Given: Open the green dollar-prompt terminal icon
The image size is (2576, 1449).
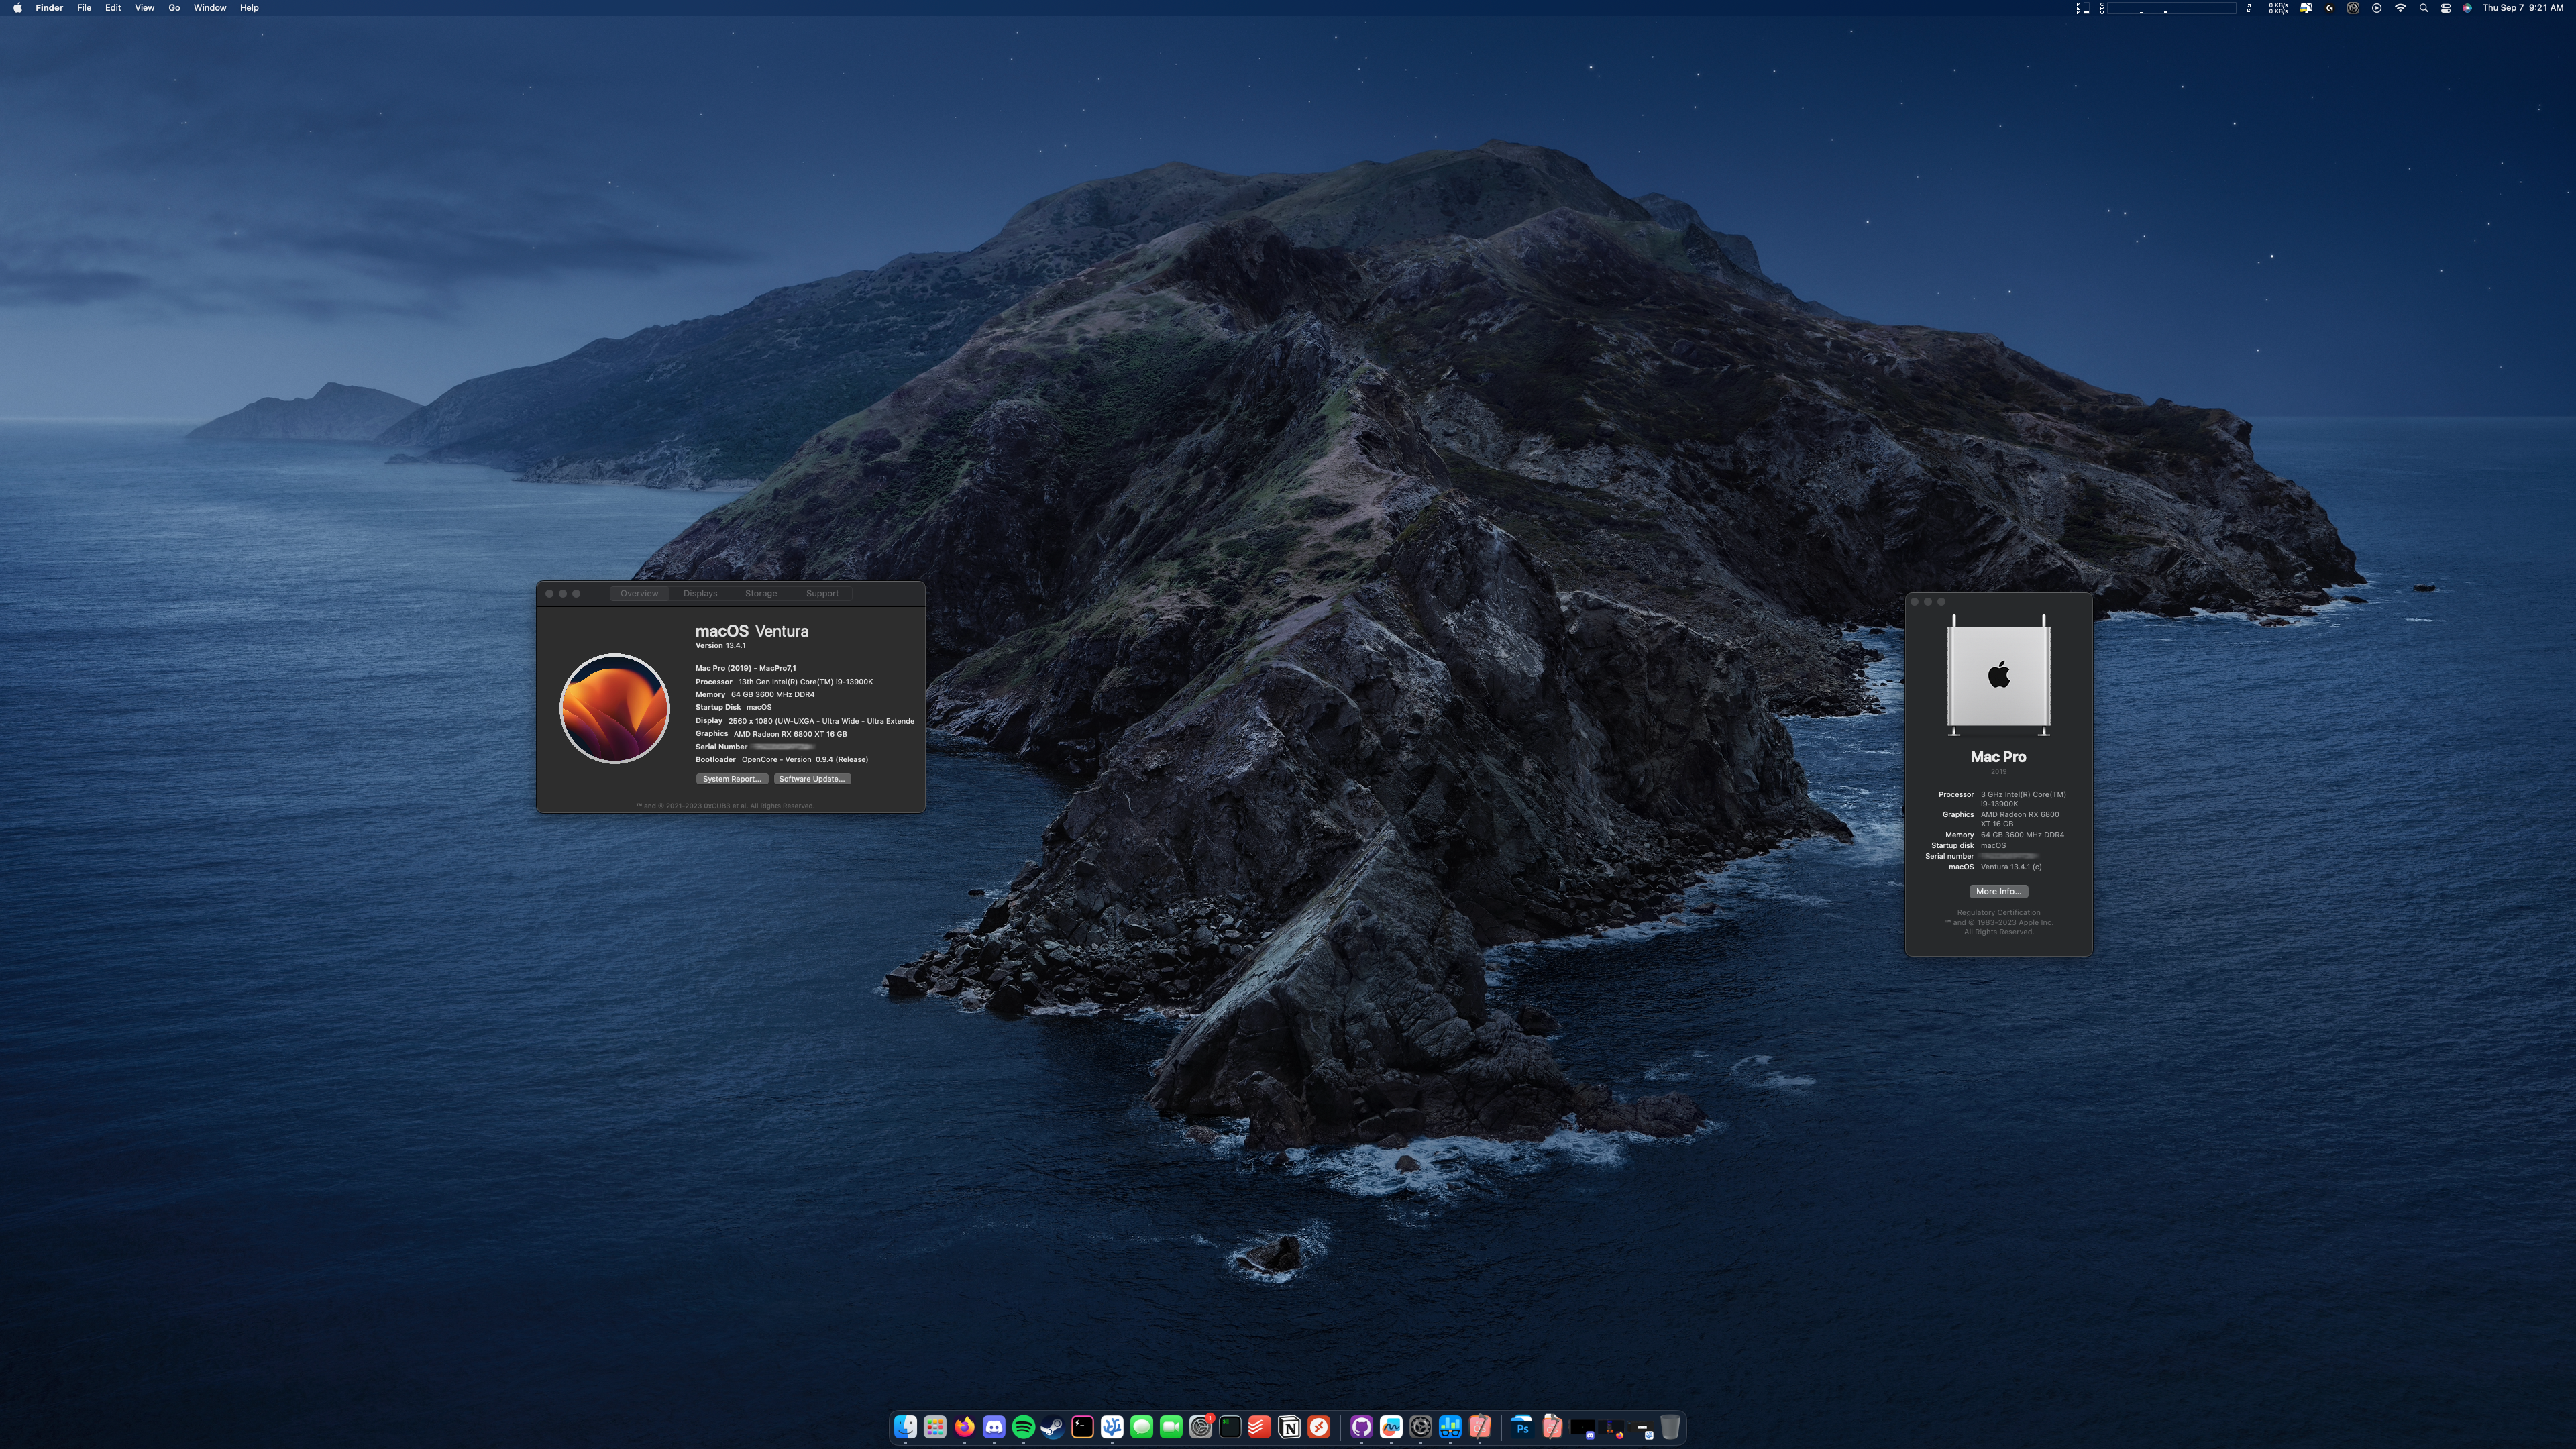Looking at the screenshot, I should [x=1230, y=1427].
